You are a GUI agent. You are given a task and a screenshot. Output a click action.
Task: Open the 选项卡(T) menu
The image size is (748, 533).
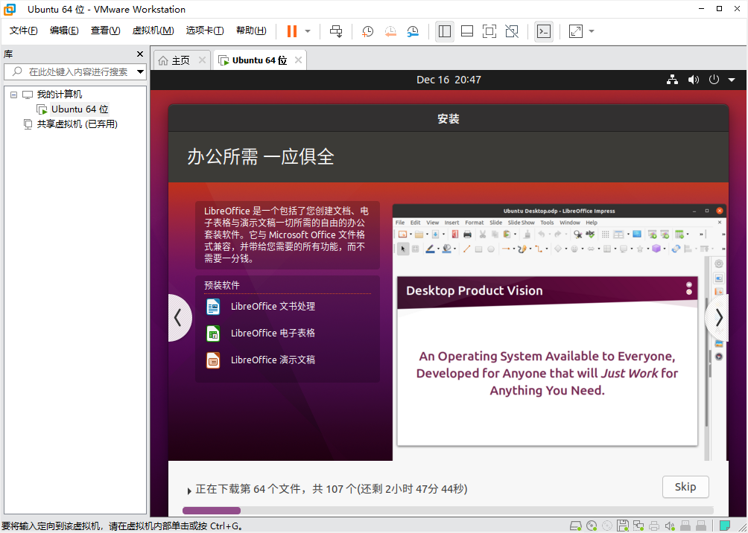click(x=205, y=31)
